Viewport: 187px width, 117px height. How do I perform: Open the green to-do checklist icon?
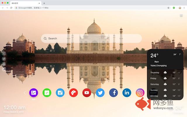[x=47, y=93]
